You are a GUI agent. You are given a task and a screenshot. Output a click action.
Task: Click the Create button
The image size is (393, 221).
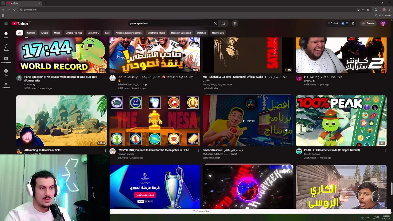point(368,23)
